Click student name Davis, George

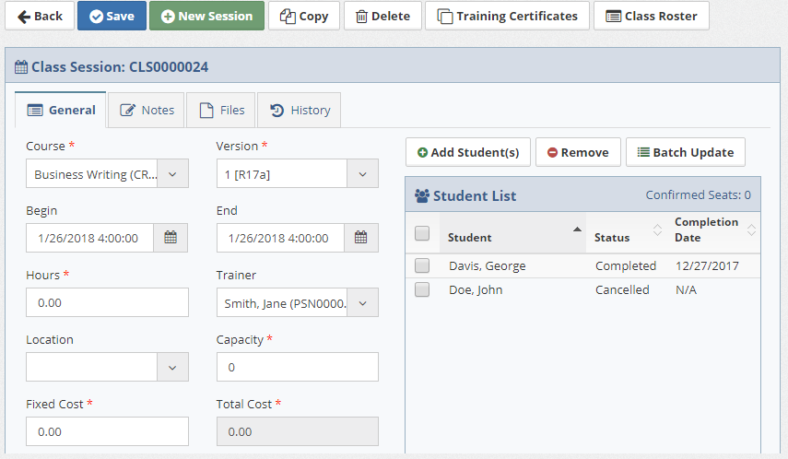(487, 266)
